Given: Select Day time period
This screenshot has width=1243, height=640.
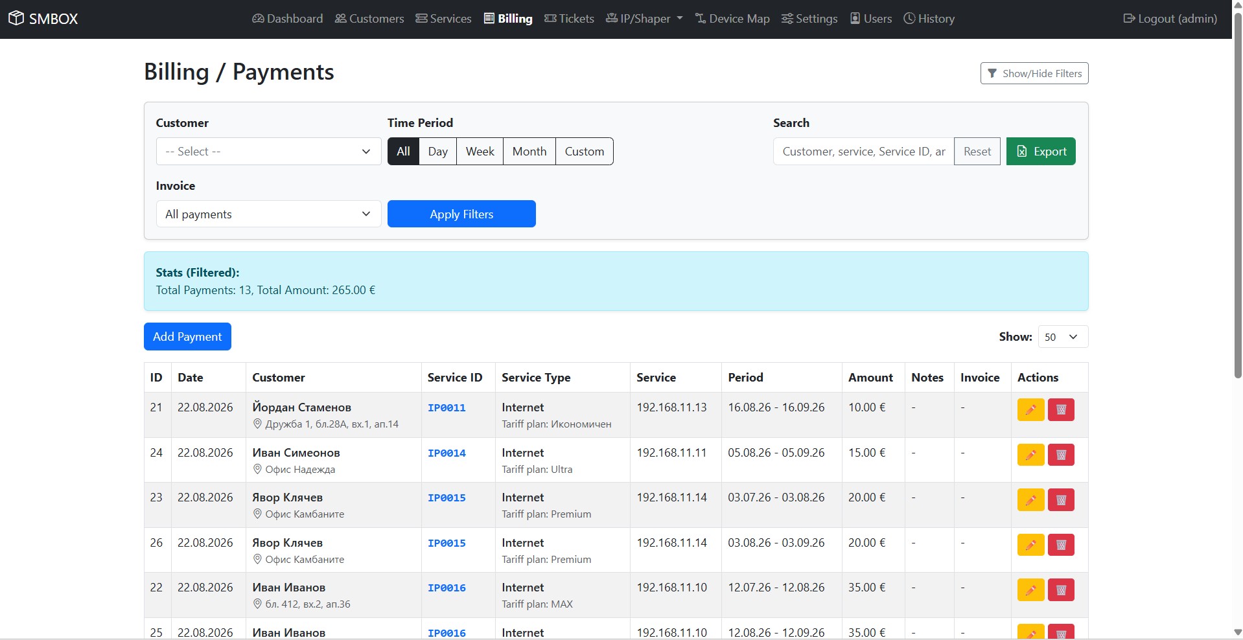Looking at the screenshot, I should pyautogui.click(x=438, y=152).
